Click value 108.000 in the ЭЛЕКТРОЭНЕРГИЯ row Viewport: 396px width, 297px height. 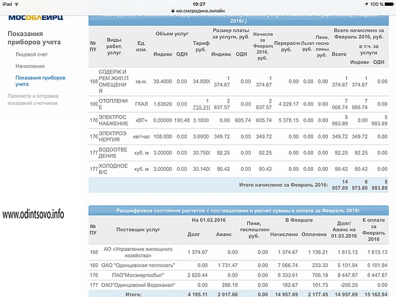tap(162, 136)
